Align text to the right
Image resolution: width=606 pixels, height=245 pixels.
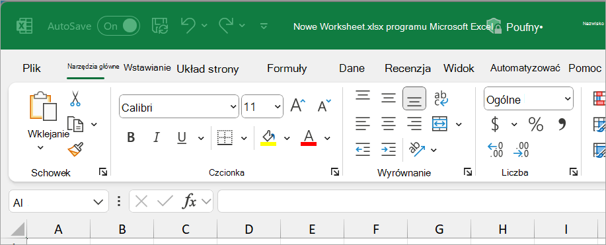pyautogui.click(x=414, y=123)
